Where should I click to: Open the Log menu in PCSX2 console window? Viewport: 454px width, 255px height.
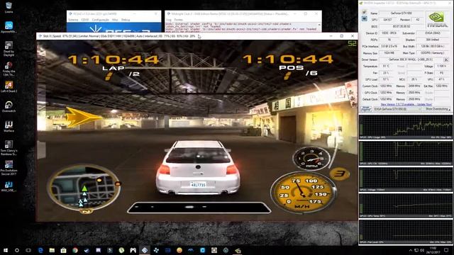(169, 20)
